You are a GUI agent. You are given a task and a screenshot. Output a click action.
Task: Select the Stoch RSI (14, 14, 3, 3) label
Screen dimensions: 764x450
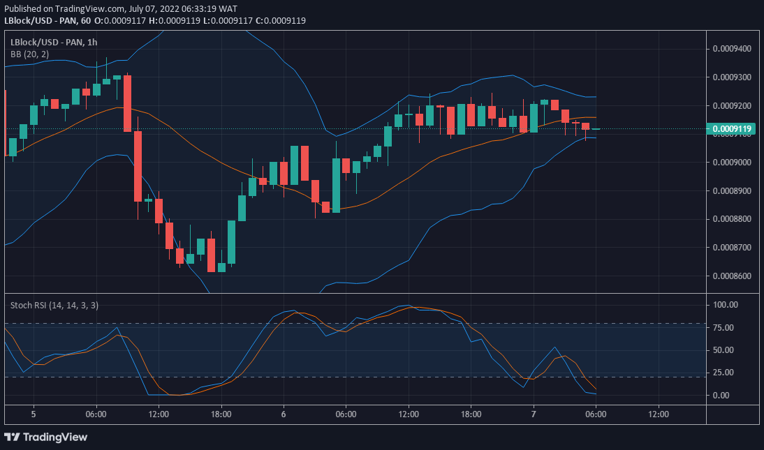pos(54,306)
